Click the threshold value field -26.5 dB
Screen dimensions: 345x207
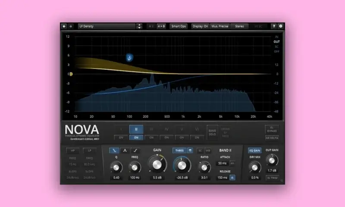(182, 178)
